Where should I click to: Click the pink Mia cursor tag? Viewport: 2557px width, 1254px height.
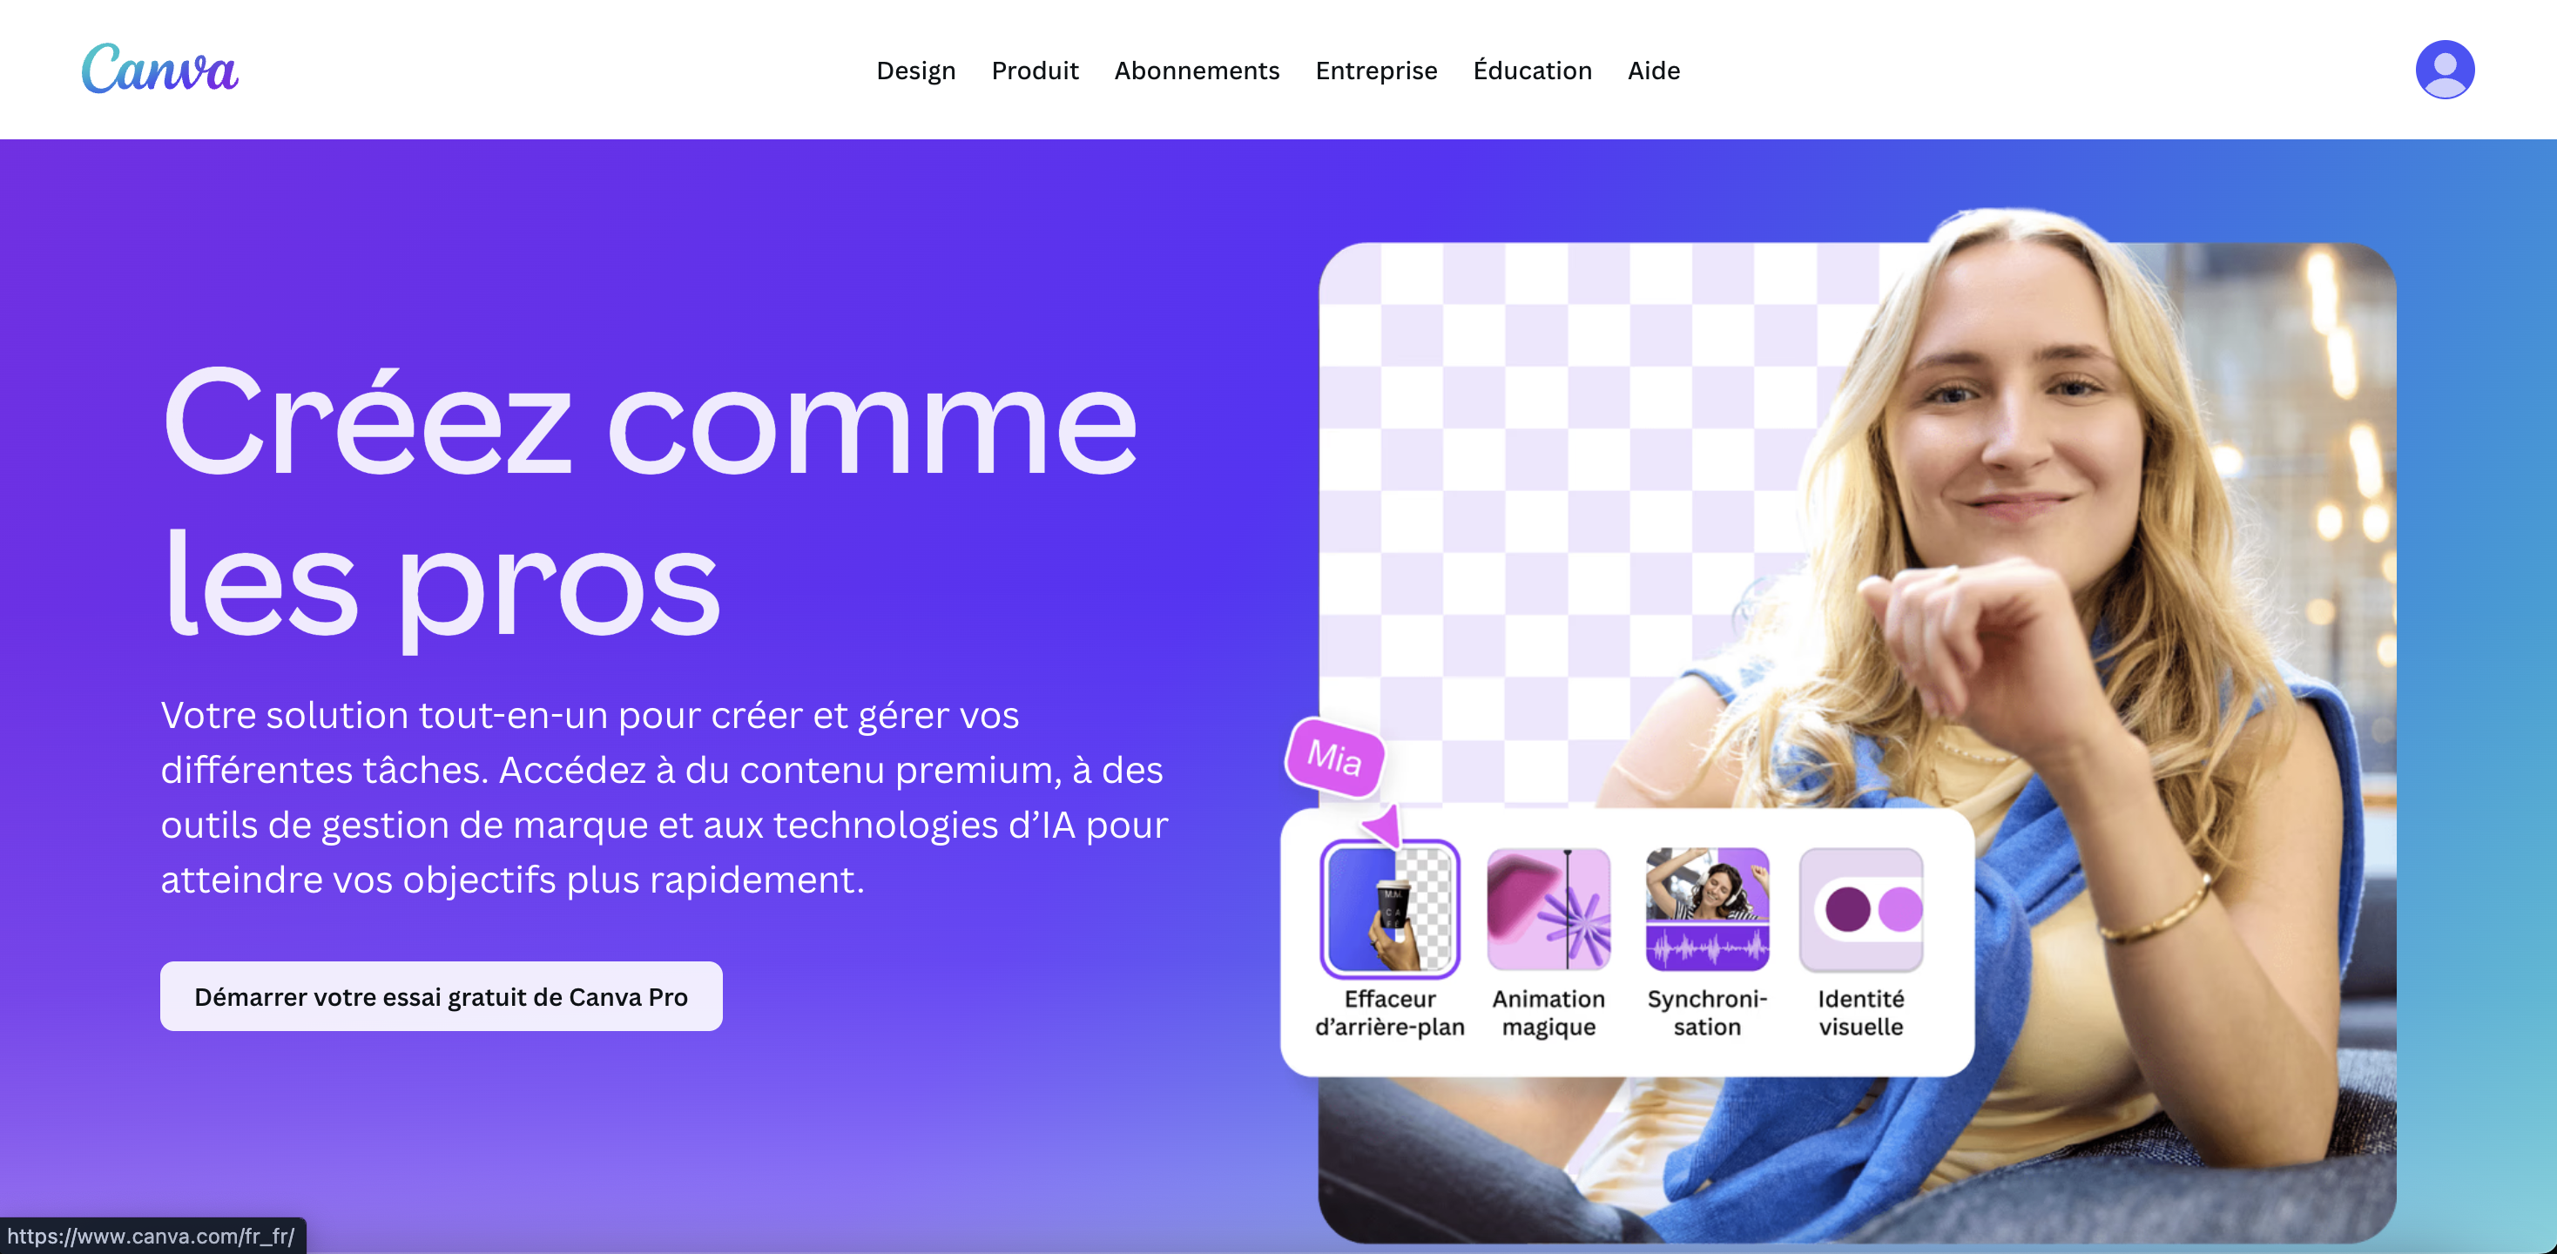[1334, 758]
